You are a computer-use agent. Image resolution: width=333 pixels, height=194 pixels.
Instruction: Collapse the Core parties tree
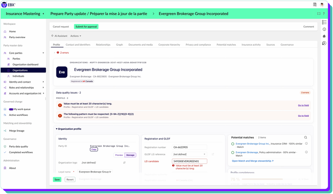[x=44, y=53]
